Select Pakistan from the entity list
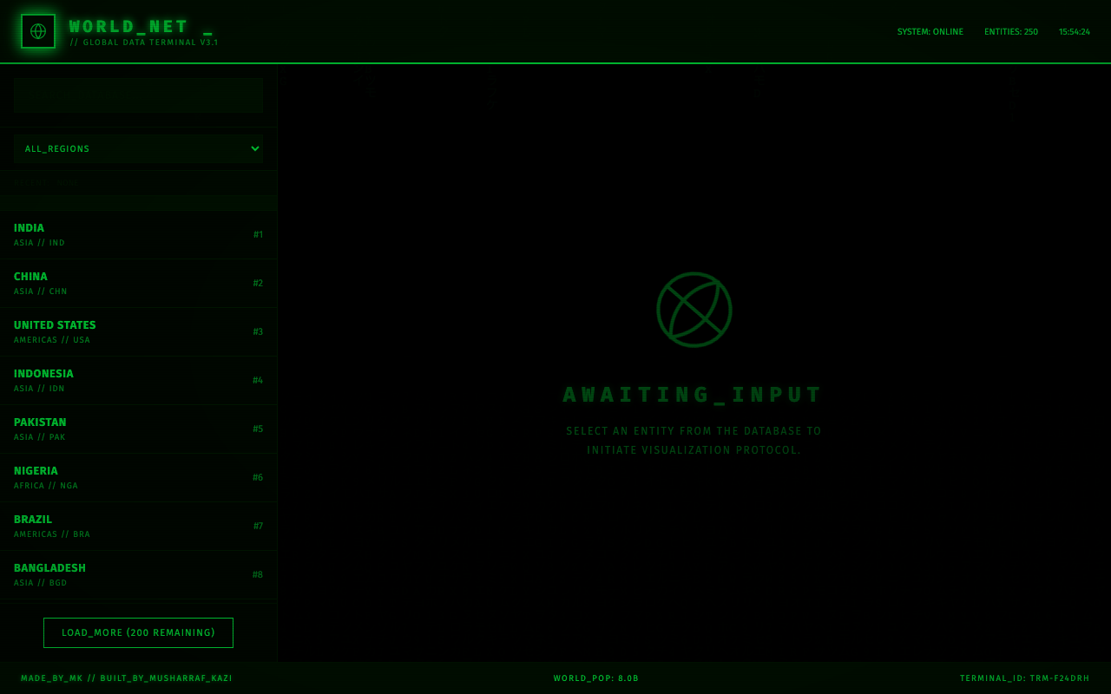This screenshot has height=694, width=1111. [139, 429]
